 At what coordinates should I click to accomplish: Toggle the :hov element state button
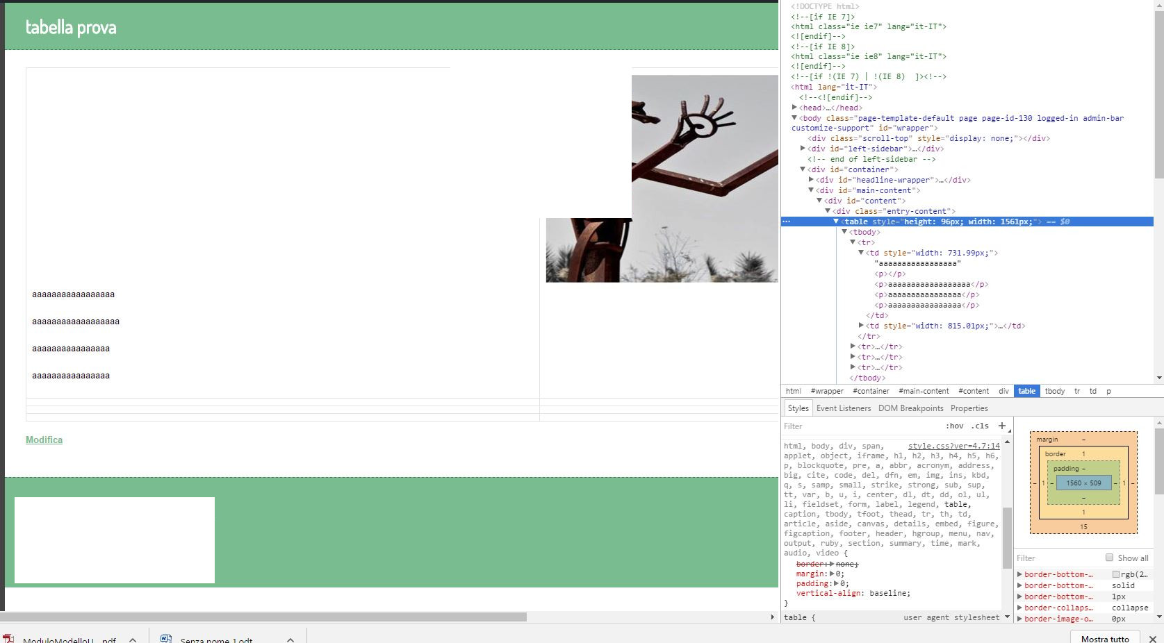point(954,426)
